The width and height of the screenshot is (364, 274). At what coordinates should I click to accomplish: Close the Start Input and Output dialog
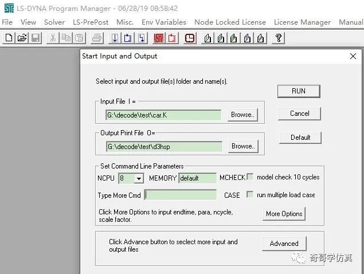tap(353, 56)
